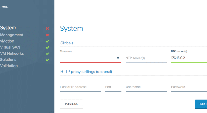Open the System section in sidebar
This screenshot has height=113, width=207.
click(x=8, y=28)
